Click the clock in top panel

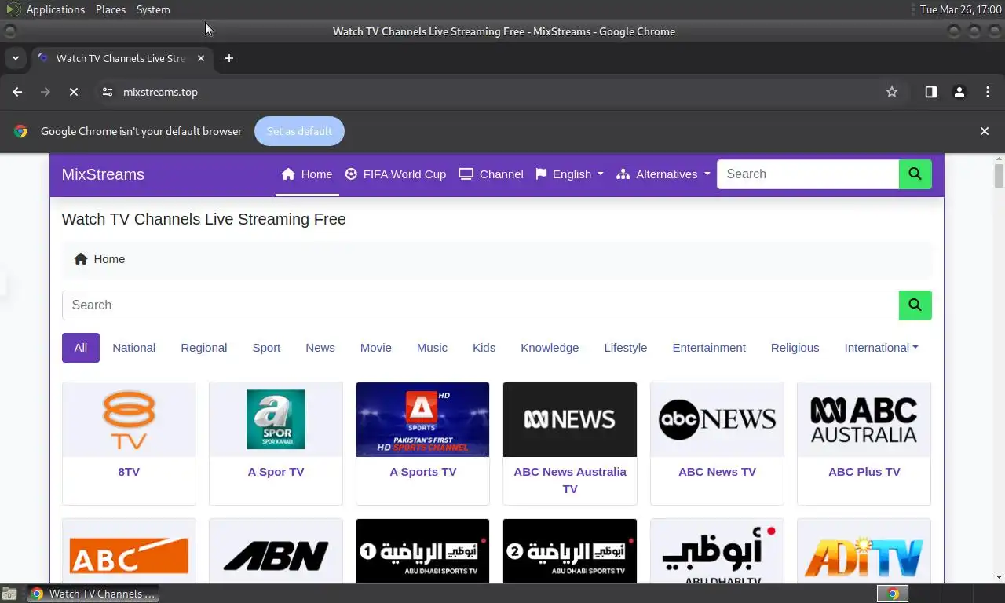960,9
